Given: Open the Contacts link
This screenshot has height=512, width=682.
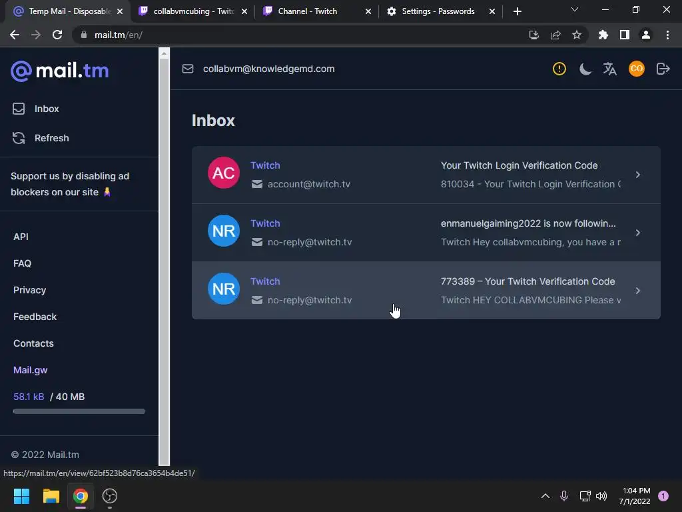Looking at the screenshot, I should coord(33,343).
